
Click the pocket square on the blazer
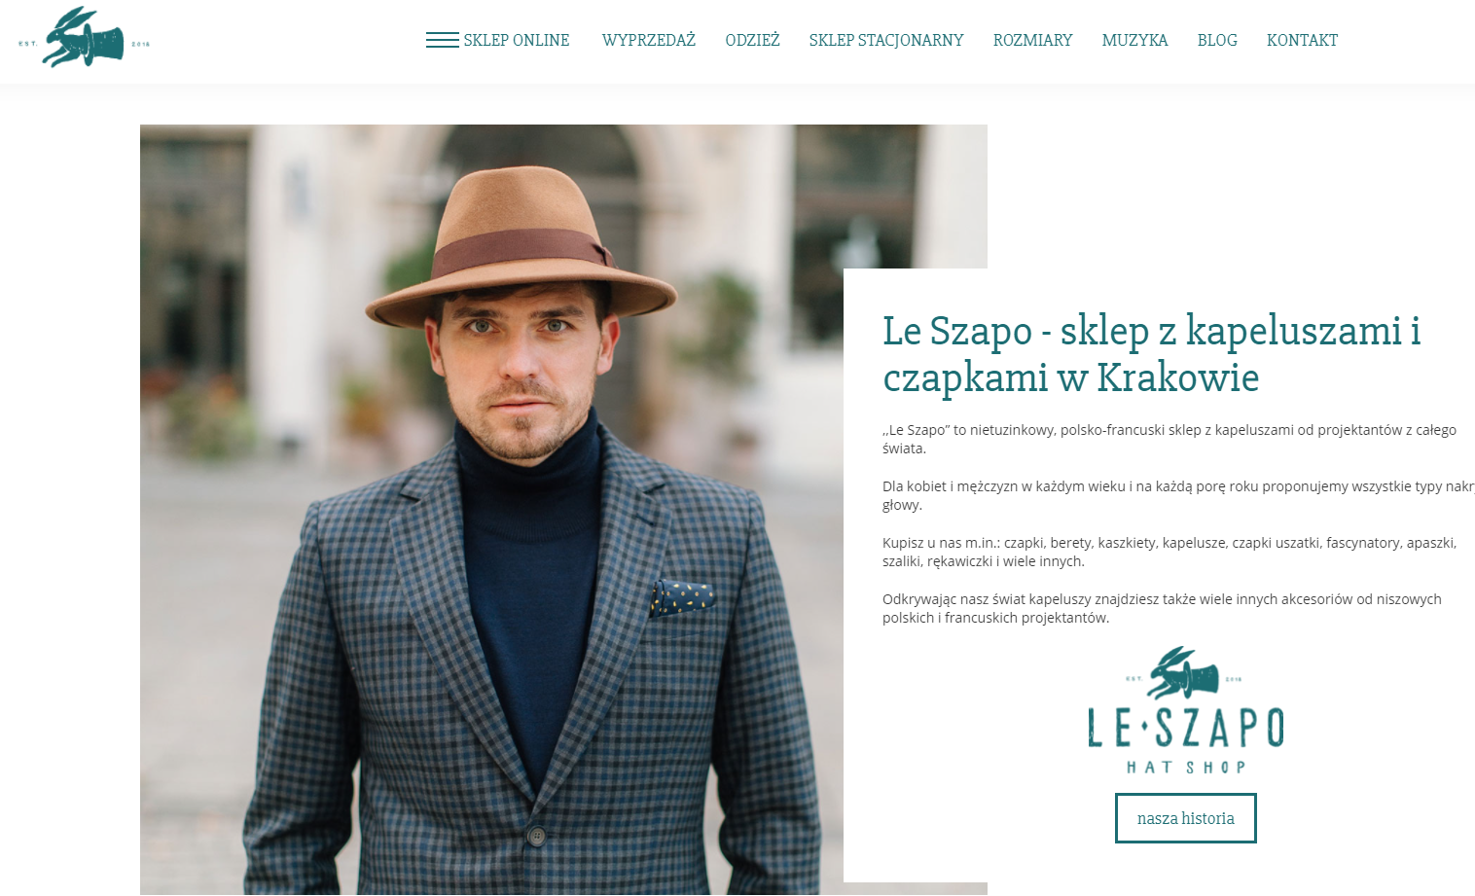[682, 597]
